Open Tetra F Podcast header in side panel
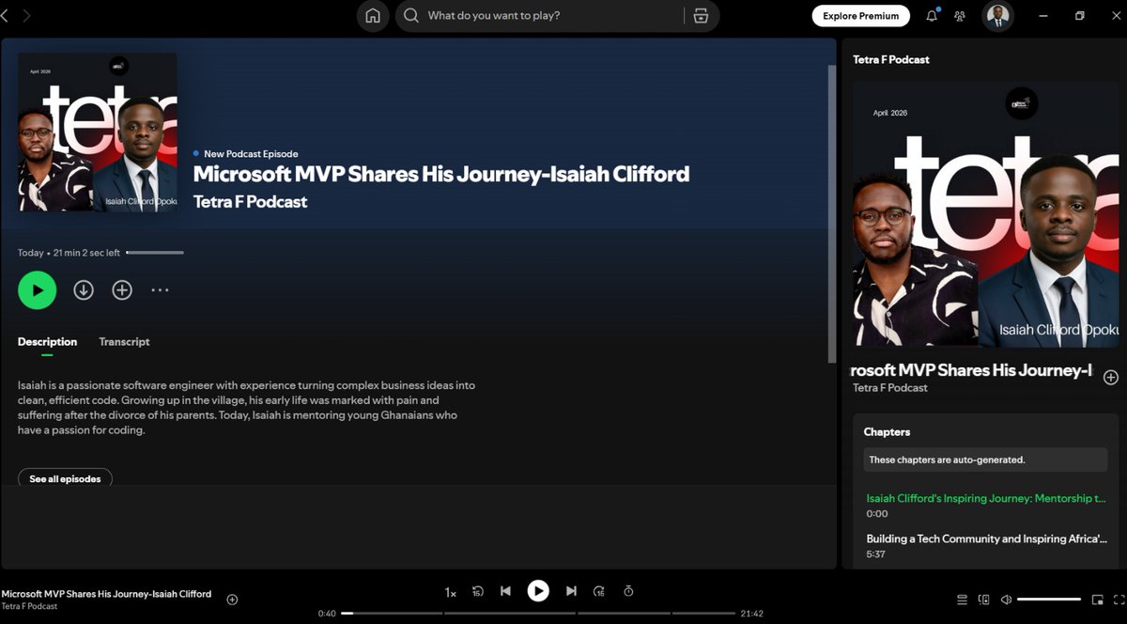Viewport: 1127px width, 624px height. (891, 59)
